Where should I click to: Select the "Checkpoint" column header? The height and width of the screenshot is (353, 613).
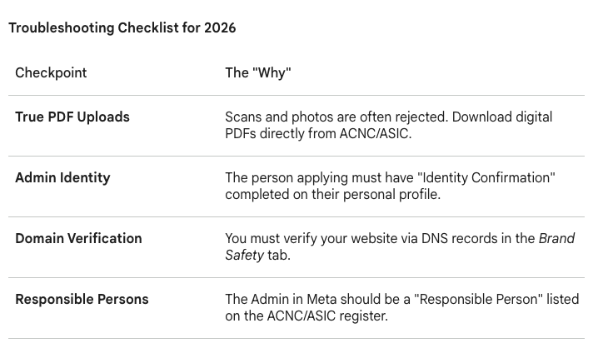click(x=51, y=73)
